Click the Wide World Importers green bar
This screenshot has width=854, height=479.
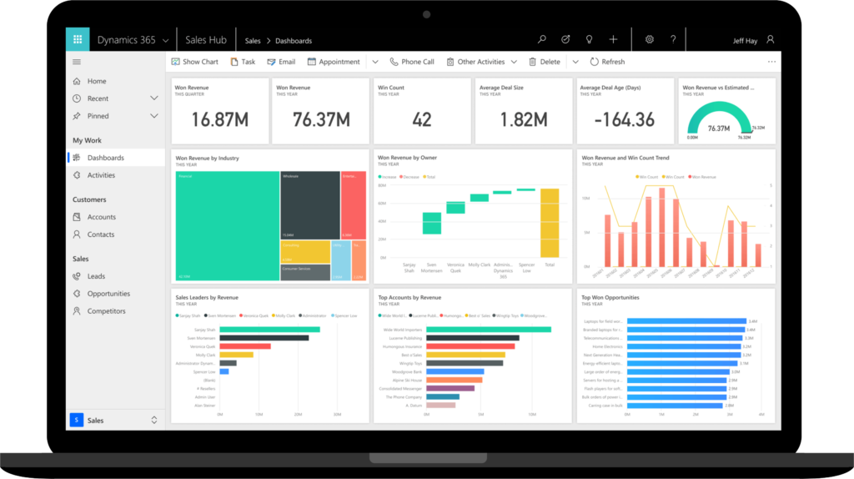click(x=489, y=329)
